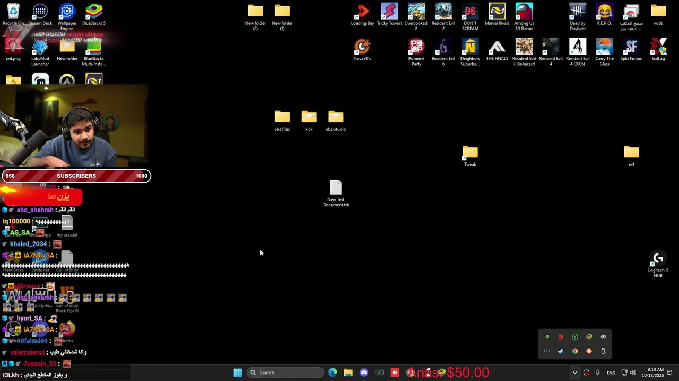Image resolution: width=679 pixels, height=381 pixels.
Task: Select the re4 folder
Action: [x=631, y=156]
